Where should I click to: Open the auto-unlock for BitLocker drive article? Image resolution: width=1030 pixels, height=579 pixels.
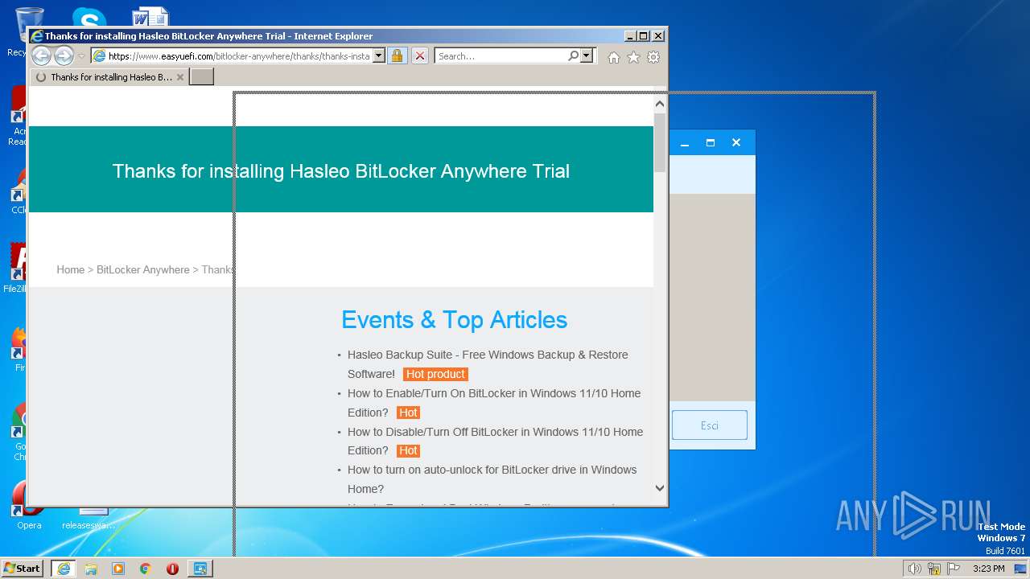(x=492, y=479)
